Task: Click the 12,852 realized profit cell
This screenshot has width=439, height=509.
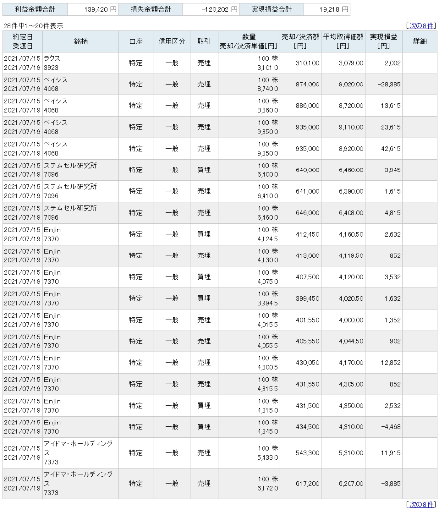Action: tap(384, 363)
